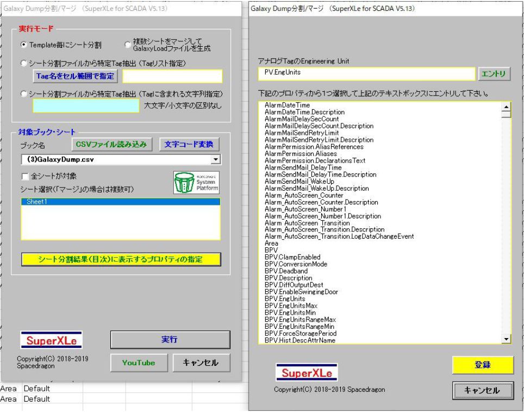This screenshot has height=412, width=524.
Task: Select AlarmDateTime.Description in the list
Action: click(x=304, y=112)
